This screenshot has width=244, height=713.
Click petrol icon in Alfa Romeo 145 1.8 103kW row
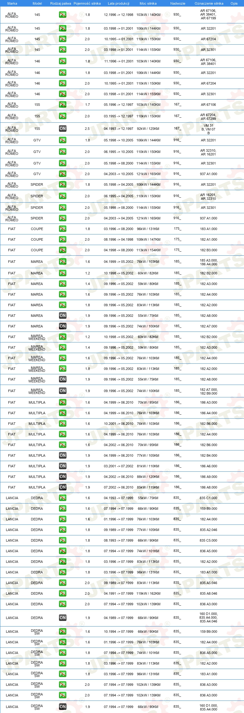[63, 15]
